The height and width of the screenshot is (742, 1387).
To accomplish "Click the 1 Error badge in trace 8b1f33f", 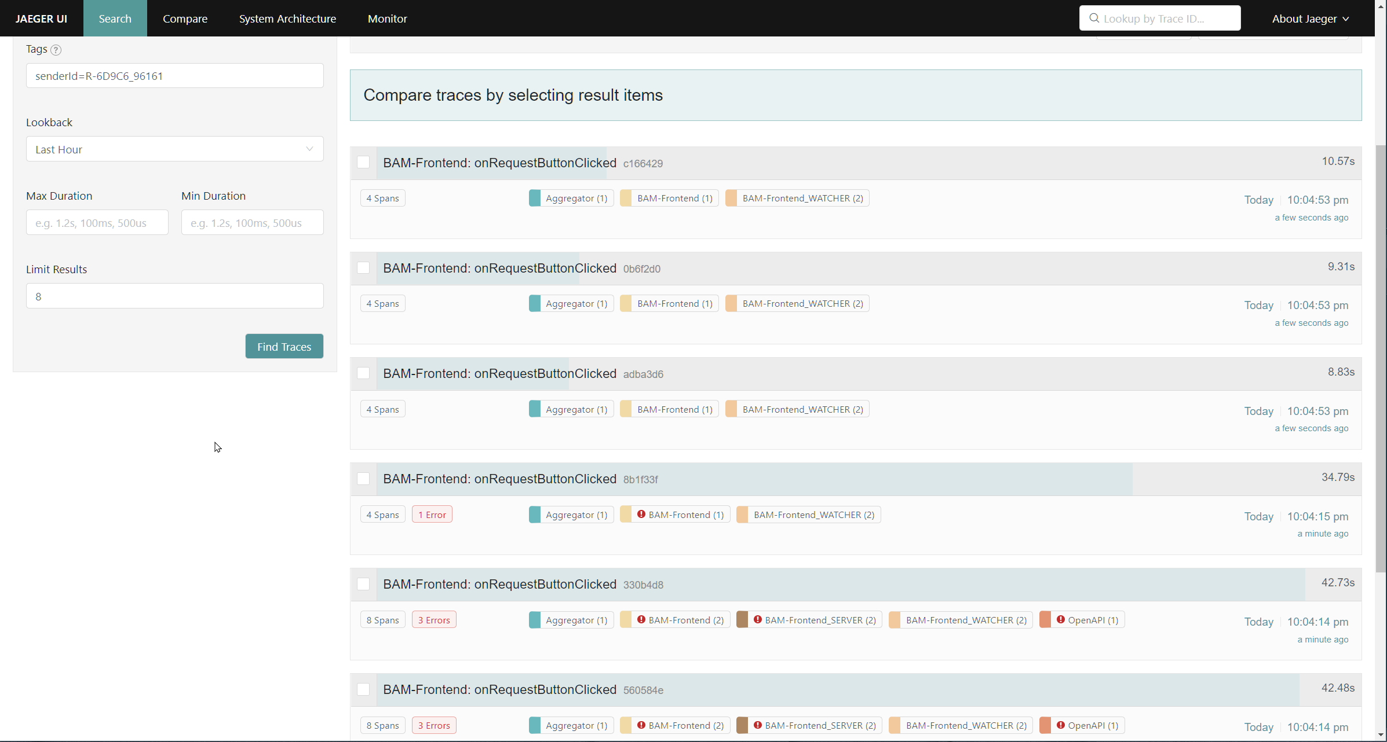I will [432, 515].
